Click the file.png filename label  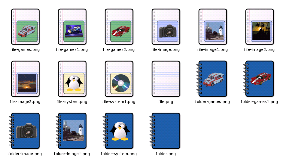pyautogui.click(x=166, y=102)
